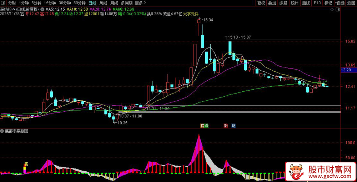Screen dimensions: 357x182
Task: Add stock with the +自选 button
Action: [x=341, y=3]
